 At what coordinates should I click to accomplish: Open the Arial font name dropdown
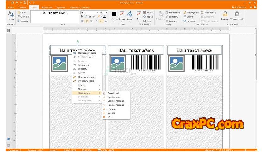coord(89,12)
